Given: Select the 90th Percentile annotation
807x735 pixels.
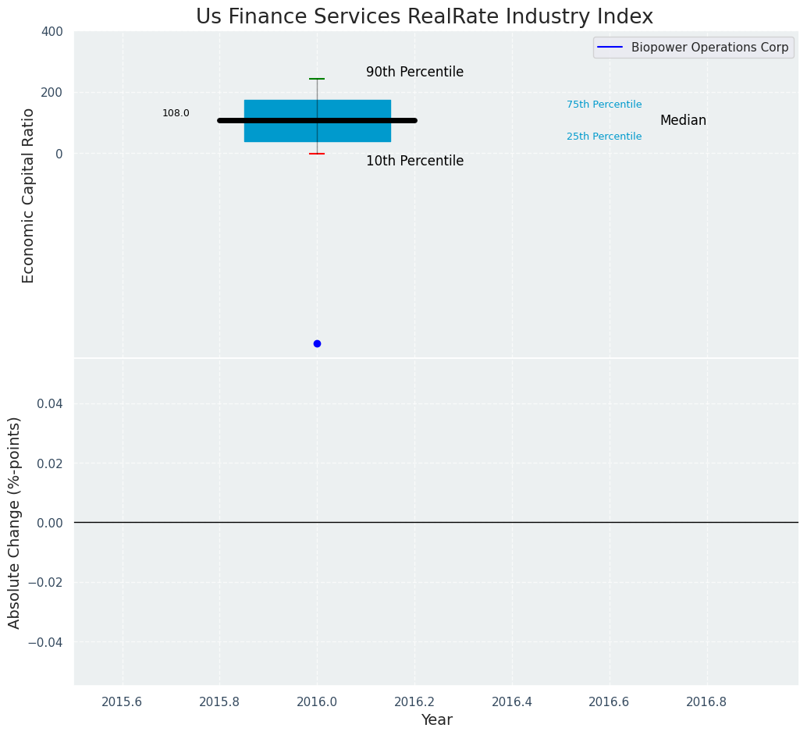Looking at the screenshot, I should 414,73.
